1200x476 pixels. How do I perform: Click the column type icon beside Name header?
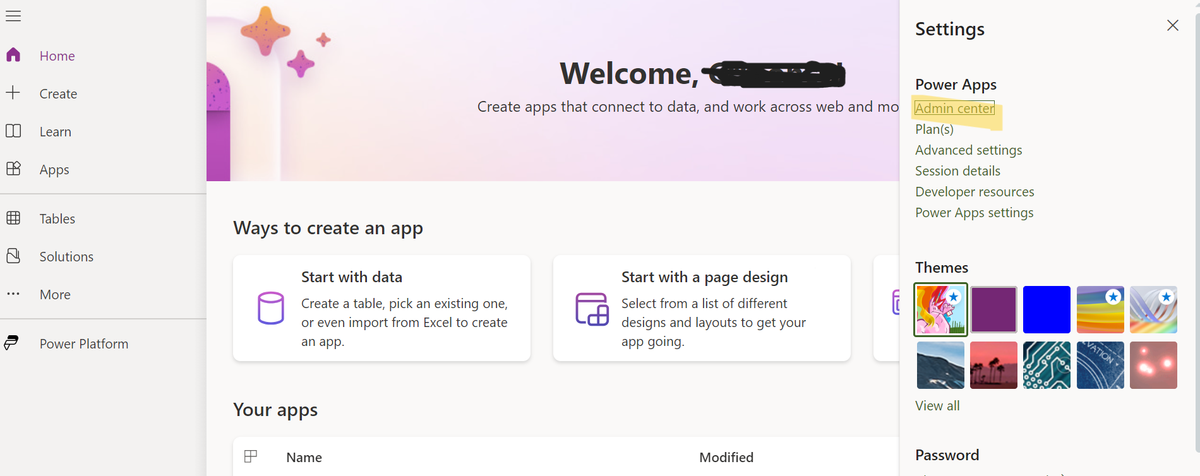[x=251, y=456]
